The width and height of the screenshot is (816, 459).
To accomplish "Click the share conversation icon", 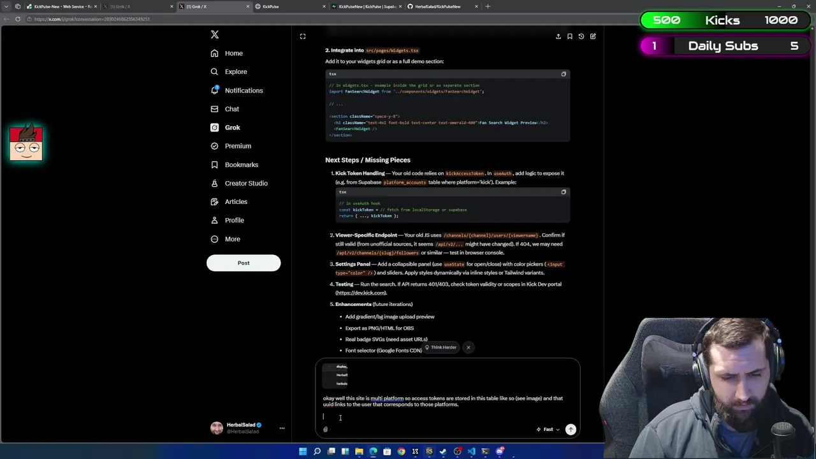I will (558, 36).
